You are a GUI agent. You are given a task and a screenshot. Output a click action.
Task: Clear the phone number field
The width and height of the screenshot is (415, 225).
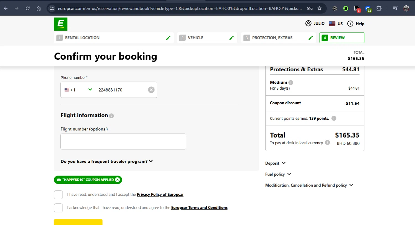pyautogui.click(x=151, y=90)
